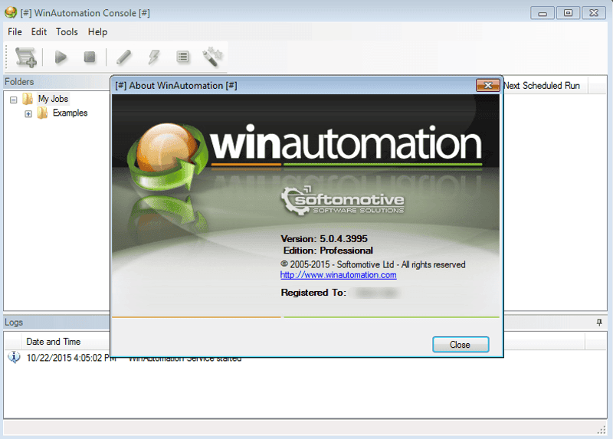Click the Examples folder icon

pos(42,113)
